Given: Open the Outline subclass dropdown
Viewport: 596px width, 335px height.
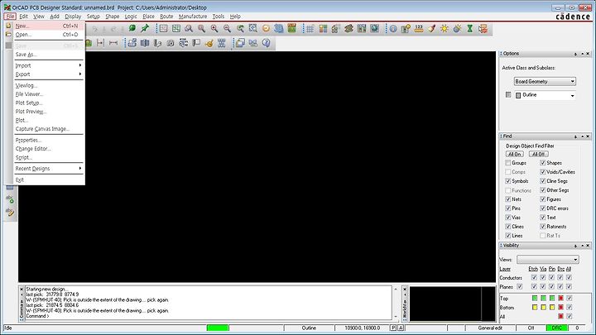Looking at the screenshot, I should [x=545, y=95].
